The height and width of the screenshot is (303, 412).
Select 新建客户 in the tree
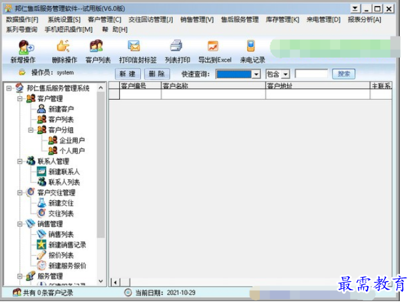(61, 109)
